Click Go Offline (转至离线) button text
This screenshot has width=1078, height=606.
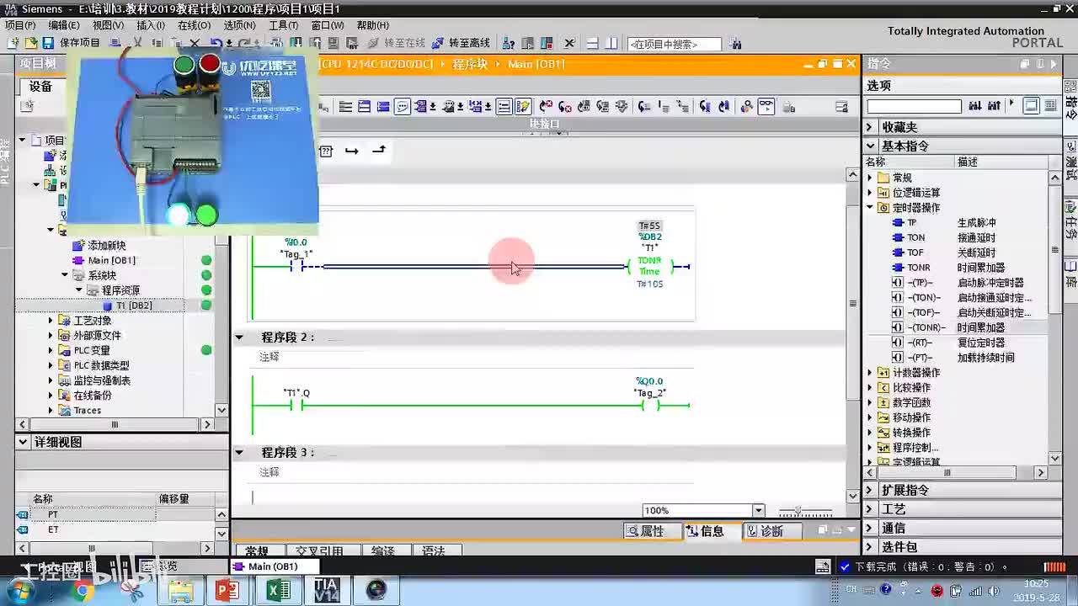pos(469,43)
